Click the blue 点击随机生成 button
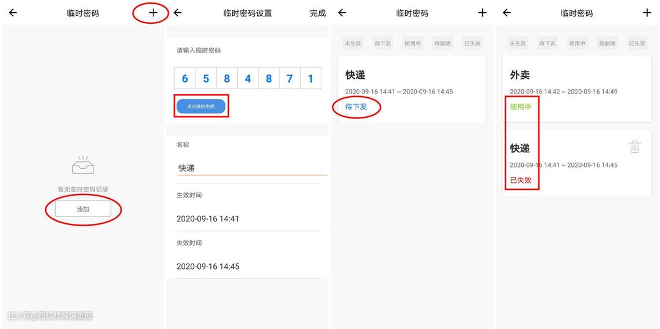Image resolution: width=660 pixels, height=329 pixels. pyautogui.click(x=201, y=106)
